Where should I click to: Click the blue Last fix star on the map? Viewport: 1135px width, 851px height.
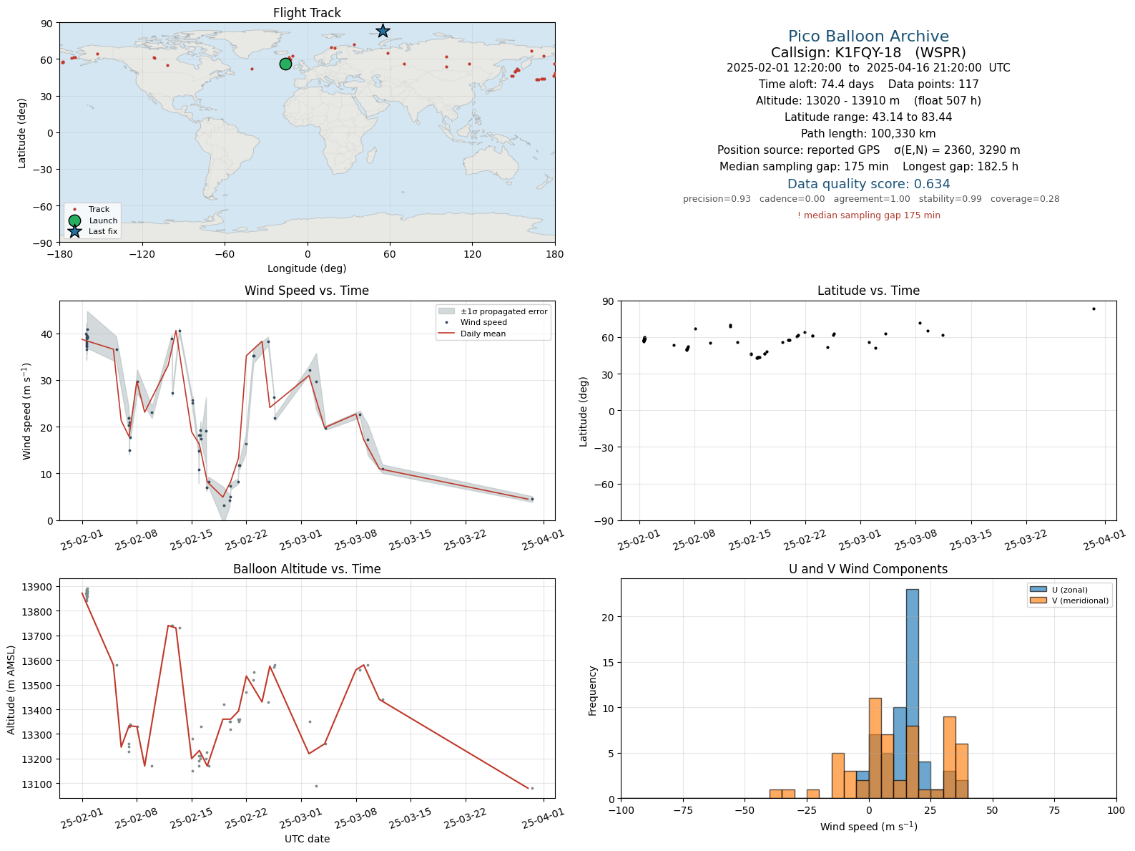[x=383, y=31]
